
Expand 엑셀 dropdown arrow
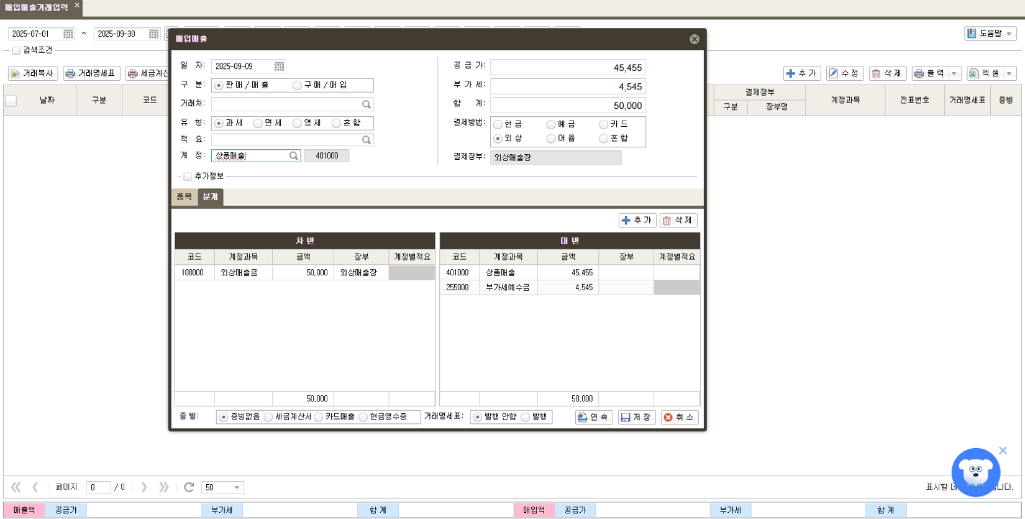coord(1009,73)
